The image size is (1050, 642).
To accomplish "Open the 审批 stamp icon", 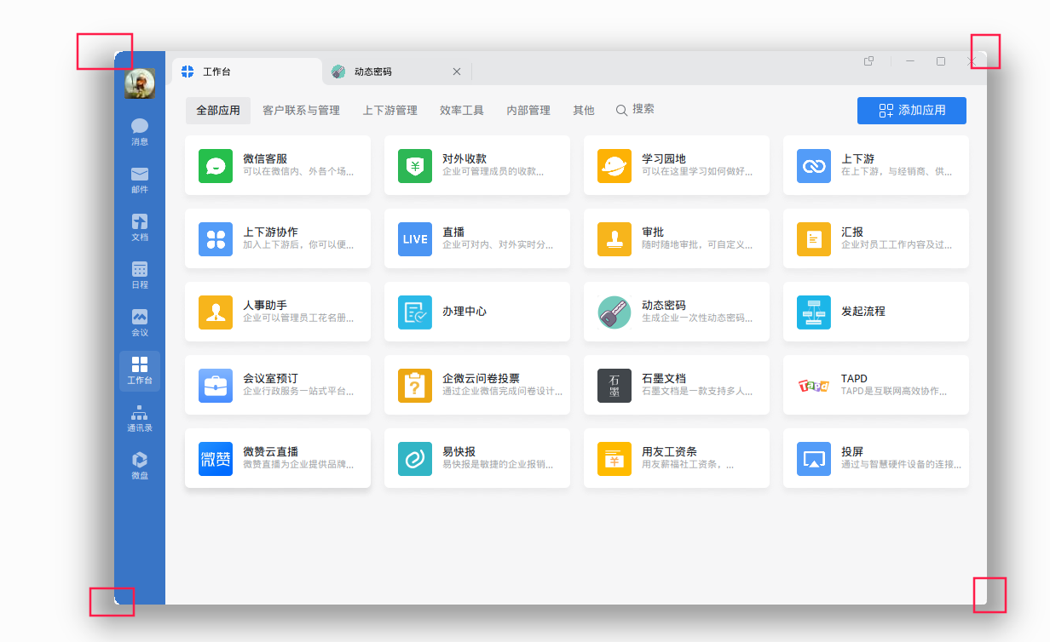I will point(614,239).
